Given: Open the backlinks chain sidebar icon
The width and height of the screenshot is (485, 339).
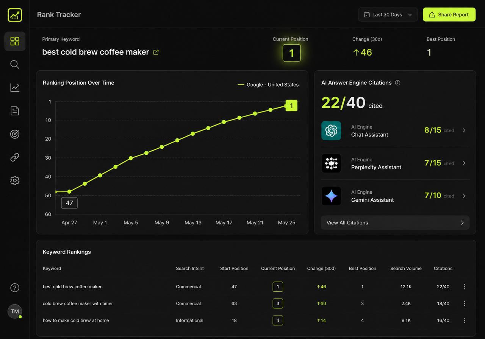Looking at the screenshot, I should tap(15, 157).
